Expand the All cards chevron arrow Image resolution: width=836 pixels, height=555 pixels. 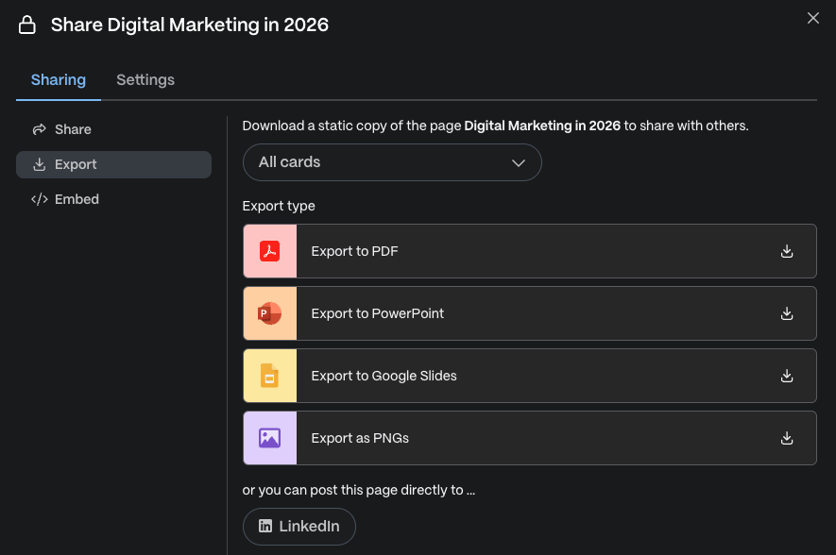tap(519, 163)
